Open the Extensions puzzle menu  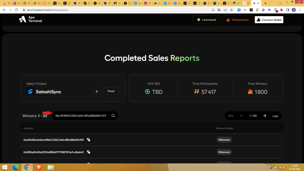282,10
